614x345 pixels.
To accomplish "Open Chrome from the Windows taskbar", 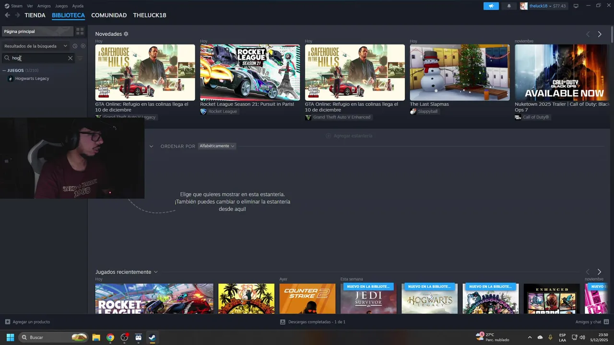I will pyautogui.click(x=110, y=337).
